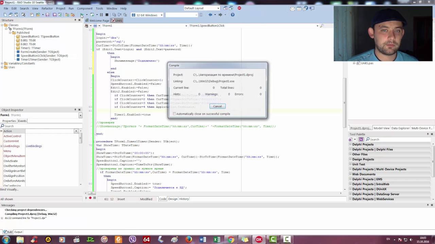Click the Run (green play) toolbar icon
The image size is (435, 244).
pyautogui.click(x=82, y=15)
